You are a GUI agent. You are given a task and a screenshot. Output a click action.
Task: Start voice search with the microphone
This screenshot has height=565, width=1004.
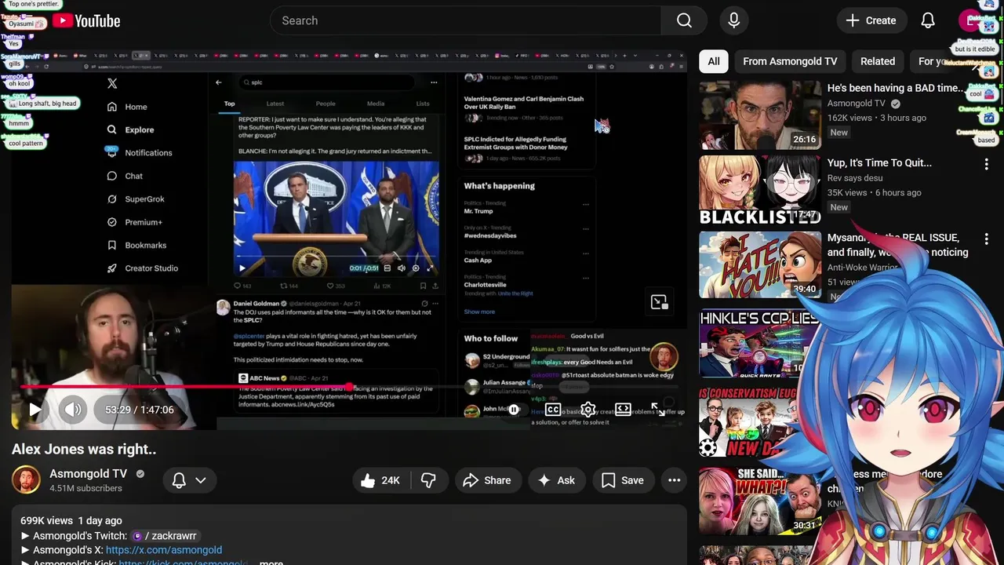click(734, 20)
